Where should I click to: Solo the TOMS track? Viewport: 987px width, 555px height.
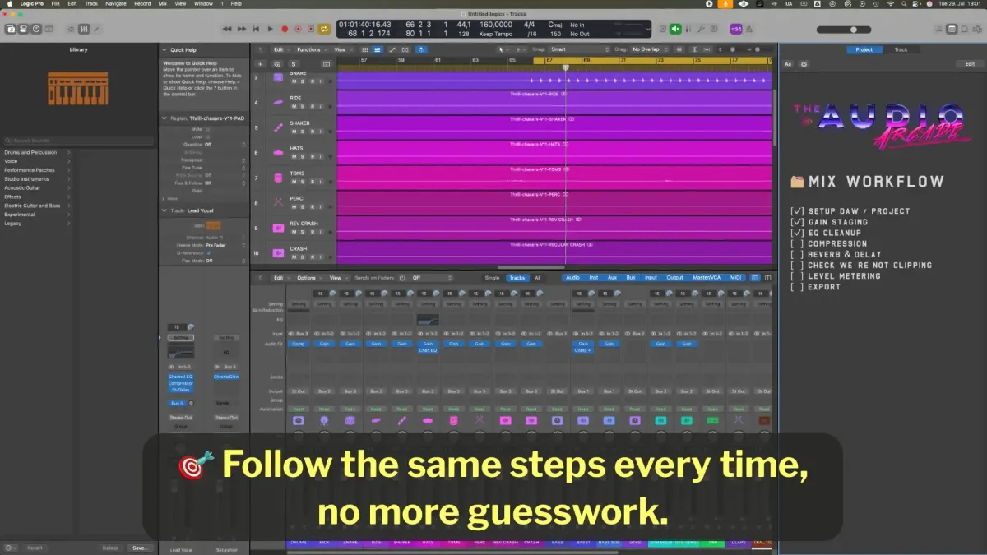point(301,181)
